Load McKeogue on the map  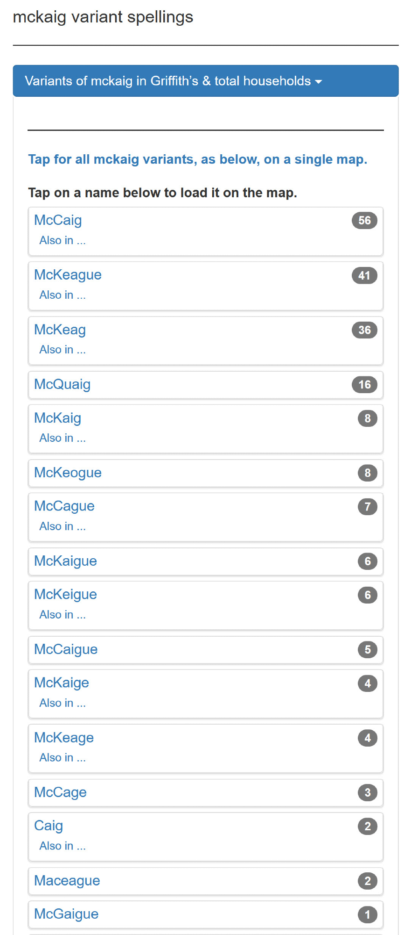tap(68, 473)
